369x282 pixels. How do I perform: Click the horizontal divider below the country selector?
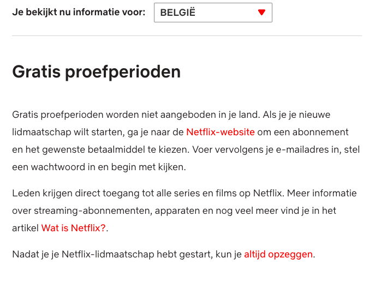coord(187,36)
